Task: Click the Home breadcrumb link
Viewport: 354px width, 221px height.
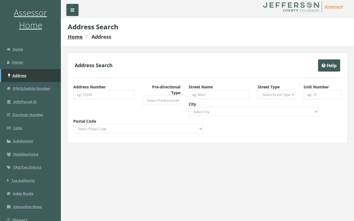Action: 75,37
